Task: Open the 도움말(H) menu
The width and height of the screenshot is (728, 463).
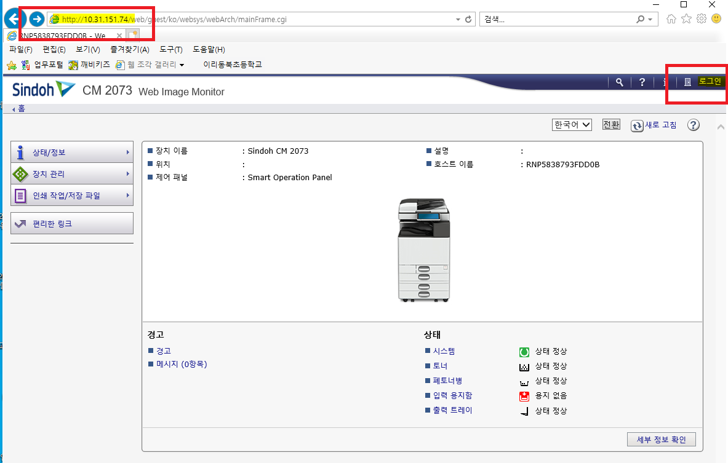Action: tap(209, 50)
